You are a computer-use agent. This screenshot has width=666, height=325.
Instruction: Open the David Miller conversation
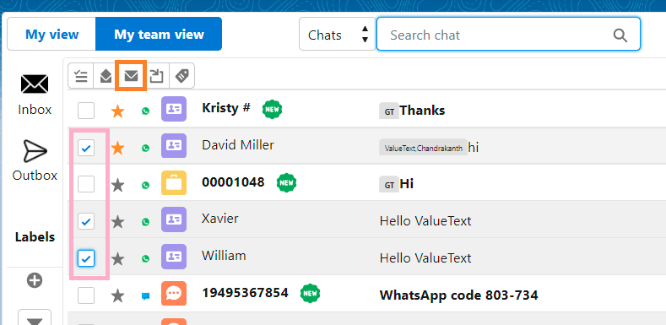(x=238, y=145)
